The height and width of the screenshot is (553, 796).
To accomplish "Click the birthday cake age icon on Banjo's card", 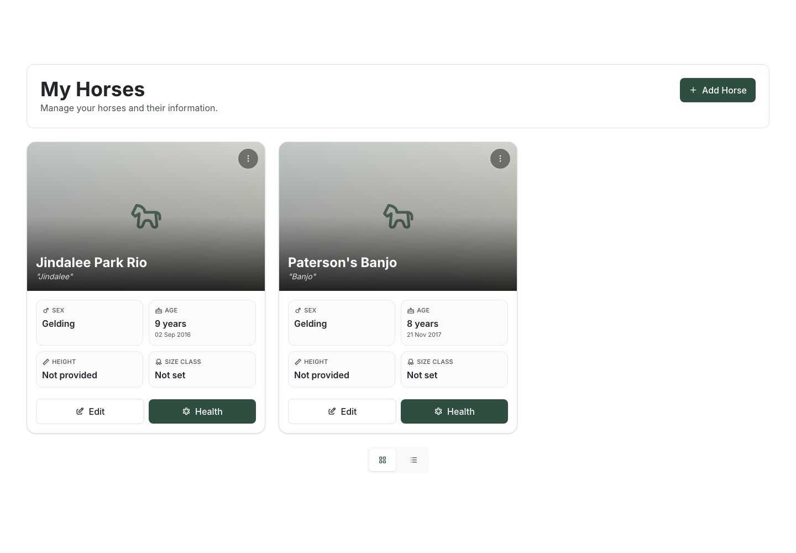I will point(411,310).
